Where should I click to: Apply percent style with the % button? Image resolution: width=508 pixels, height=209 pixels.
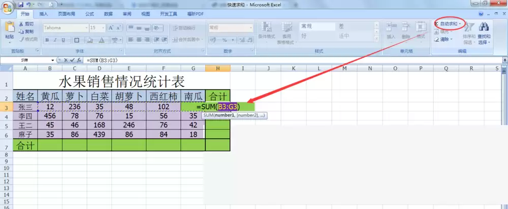tap(224, 40)
